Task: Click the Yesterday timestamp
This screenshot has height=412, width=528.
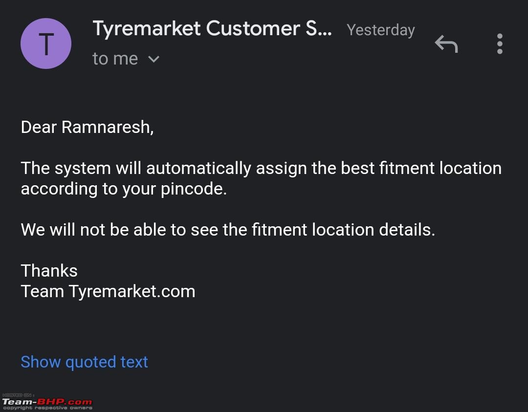Action: click(x=380, y=30)
